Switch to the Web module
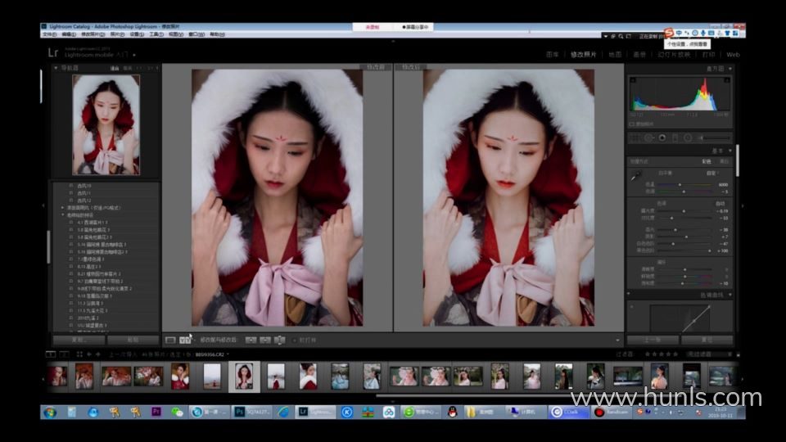Image resolution: width=786 pixels, height=442 pixels. 733,55
